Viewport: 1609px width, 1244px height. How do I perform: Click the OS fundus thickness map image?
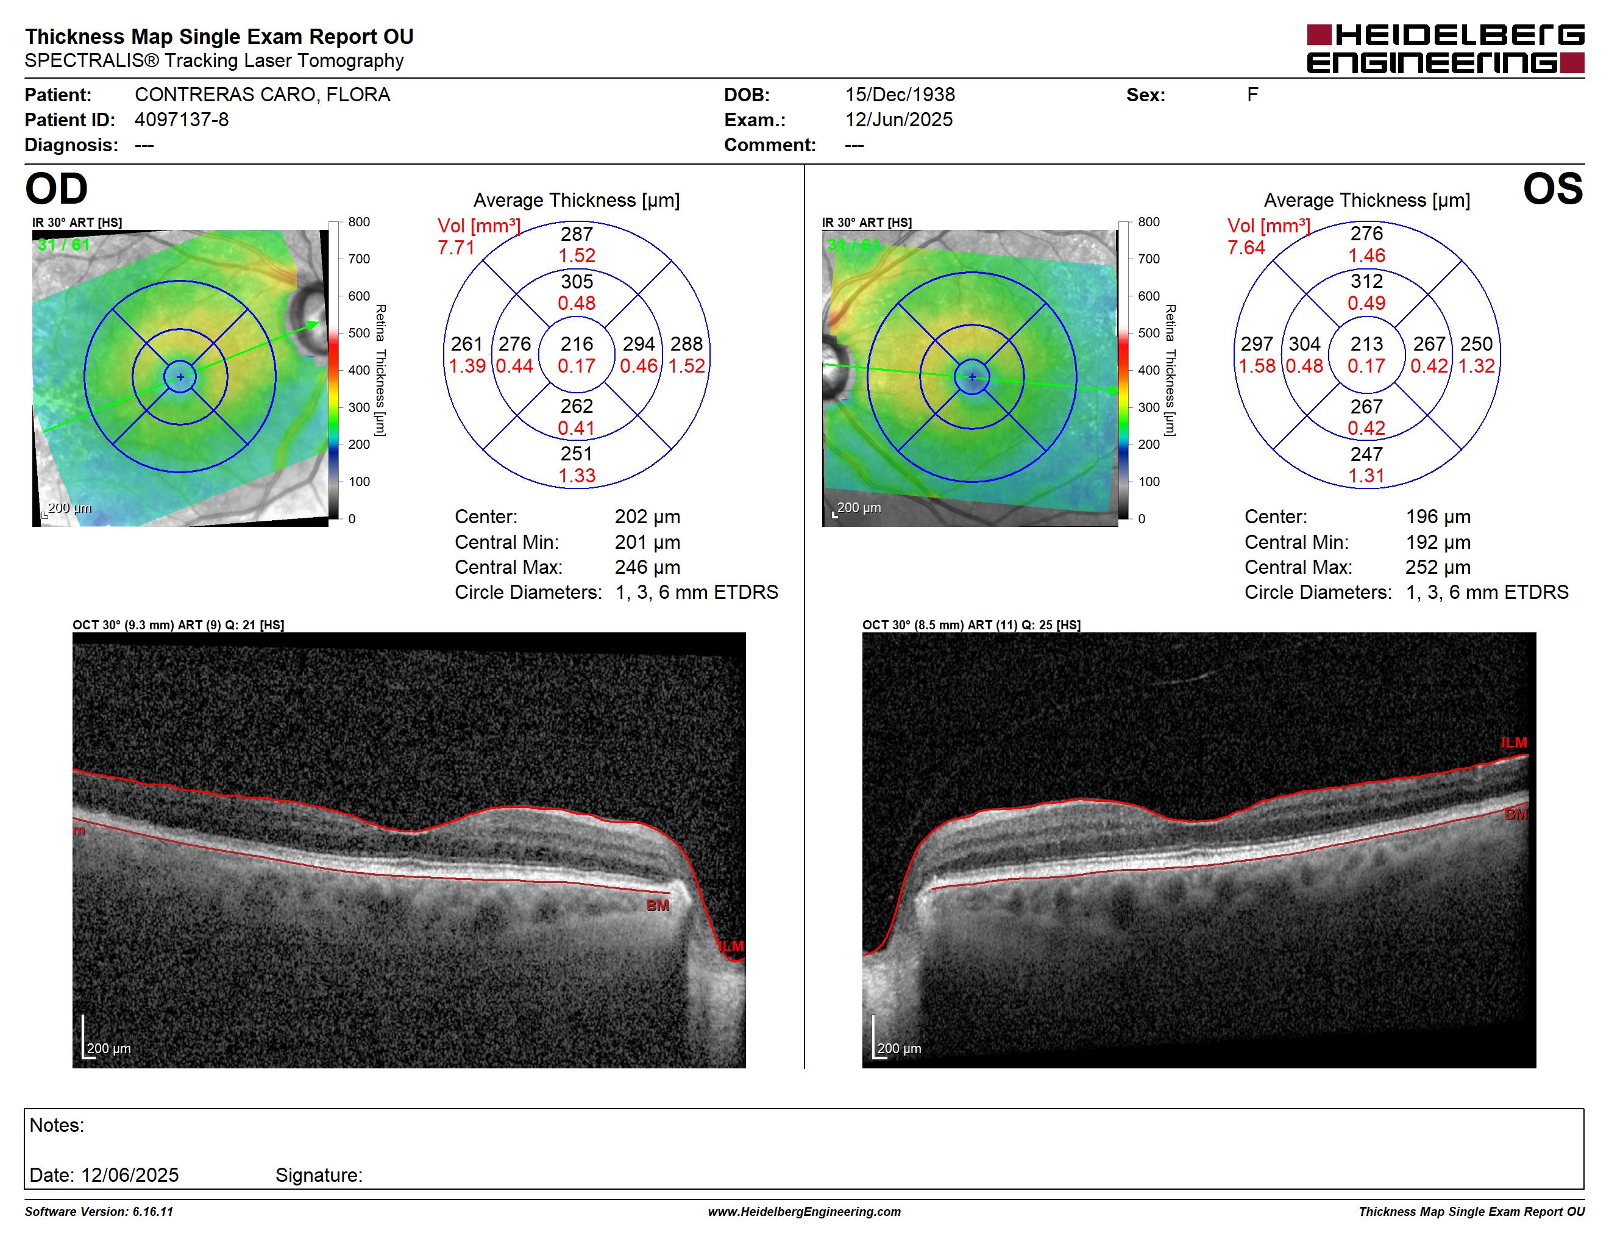click(970, 378)
